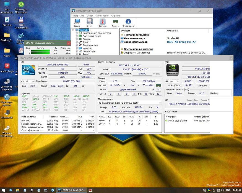Click the Intel P31 (Bearlake) + ICH7 value
Viewport: 242px width, 193px height.
coord(136,69)
